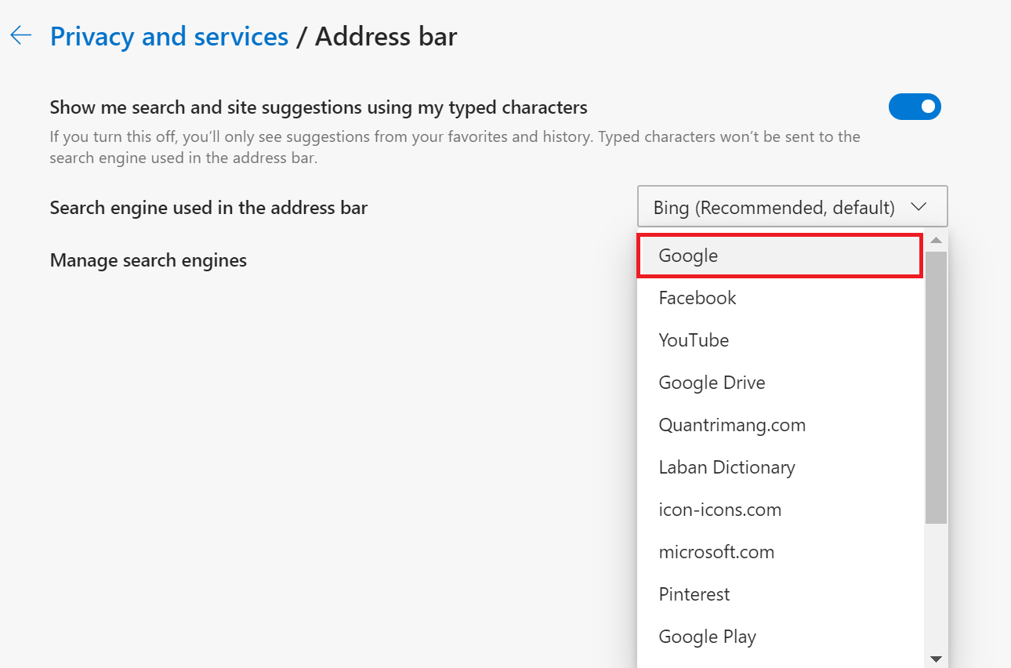Select Facebook from the search engine list
This screenshot has height=668, width=1011.
pyautogui.click(x=781, y=298)
